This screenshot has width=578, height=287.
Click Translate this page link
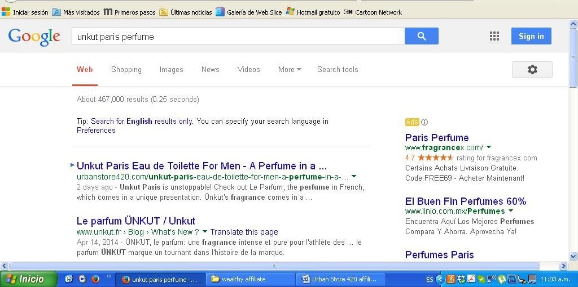(244, 232)
